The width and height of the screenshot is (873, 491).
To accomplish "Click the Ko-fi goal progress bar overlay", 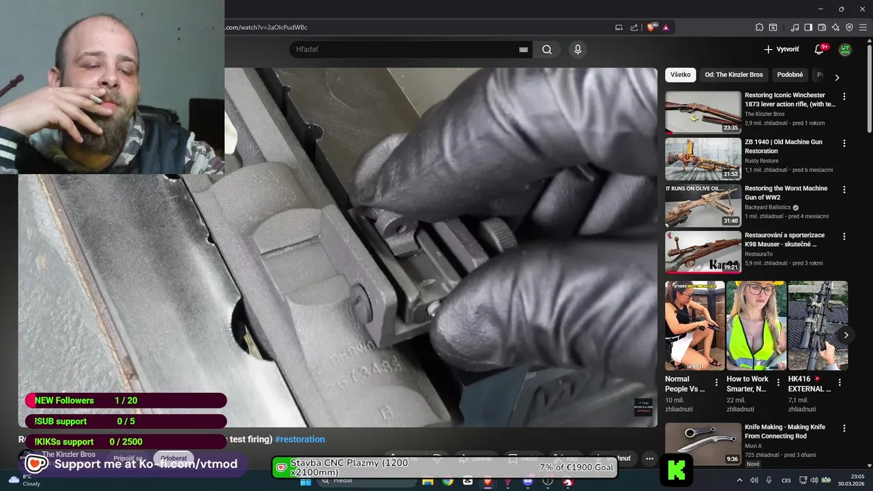I will tap(445, 467).
